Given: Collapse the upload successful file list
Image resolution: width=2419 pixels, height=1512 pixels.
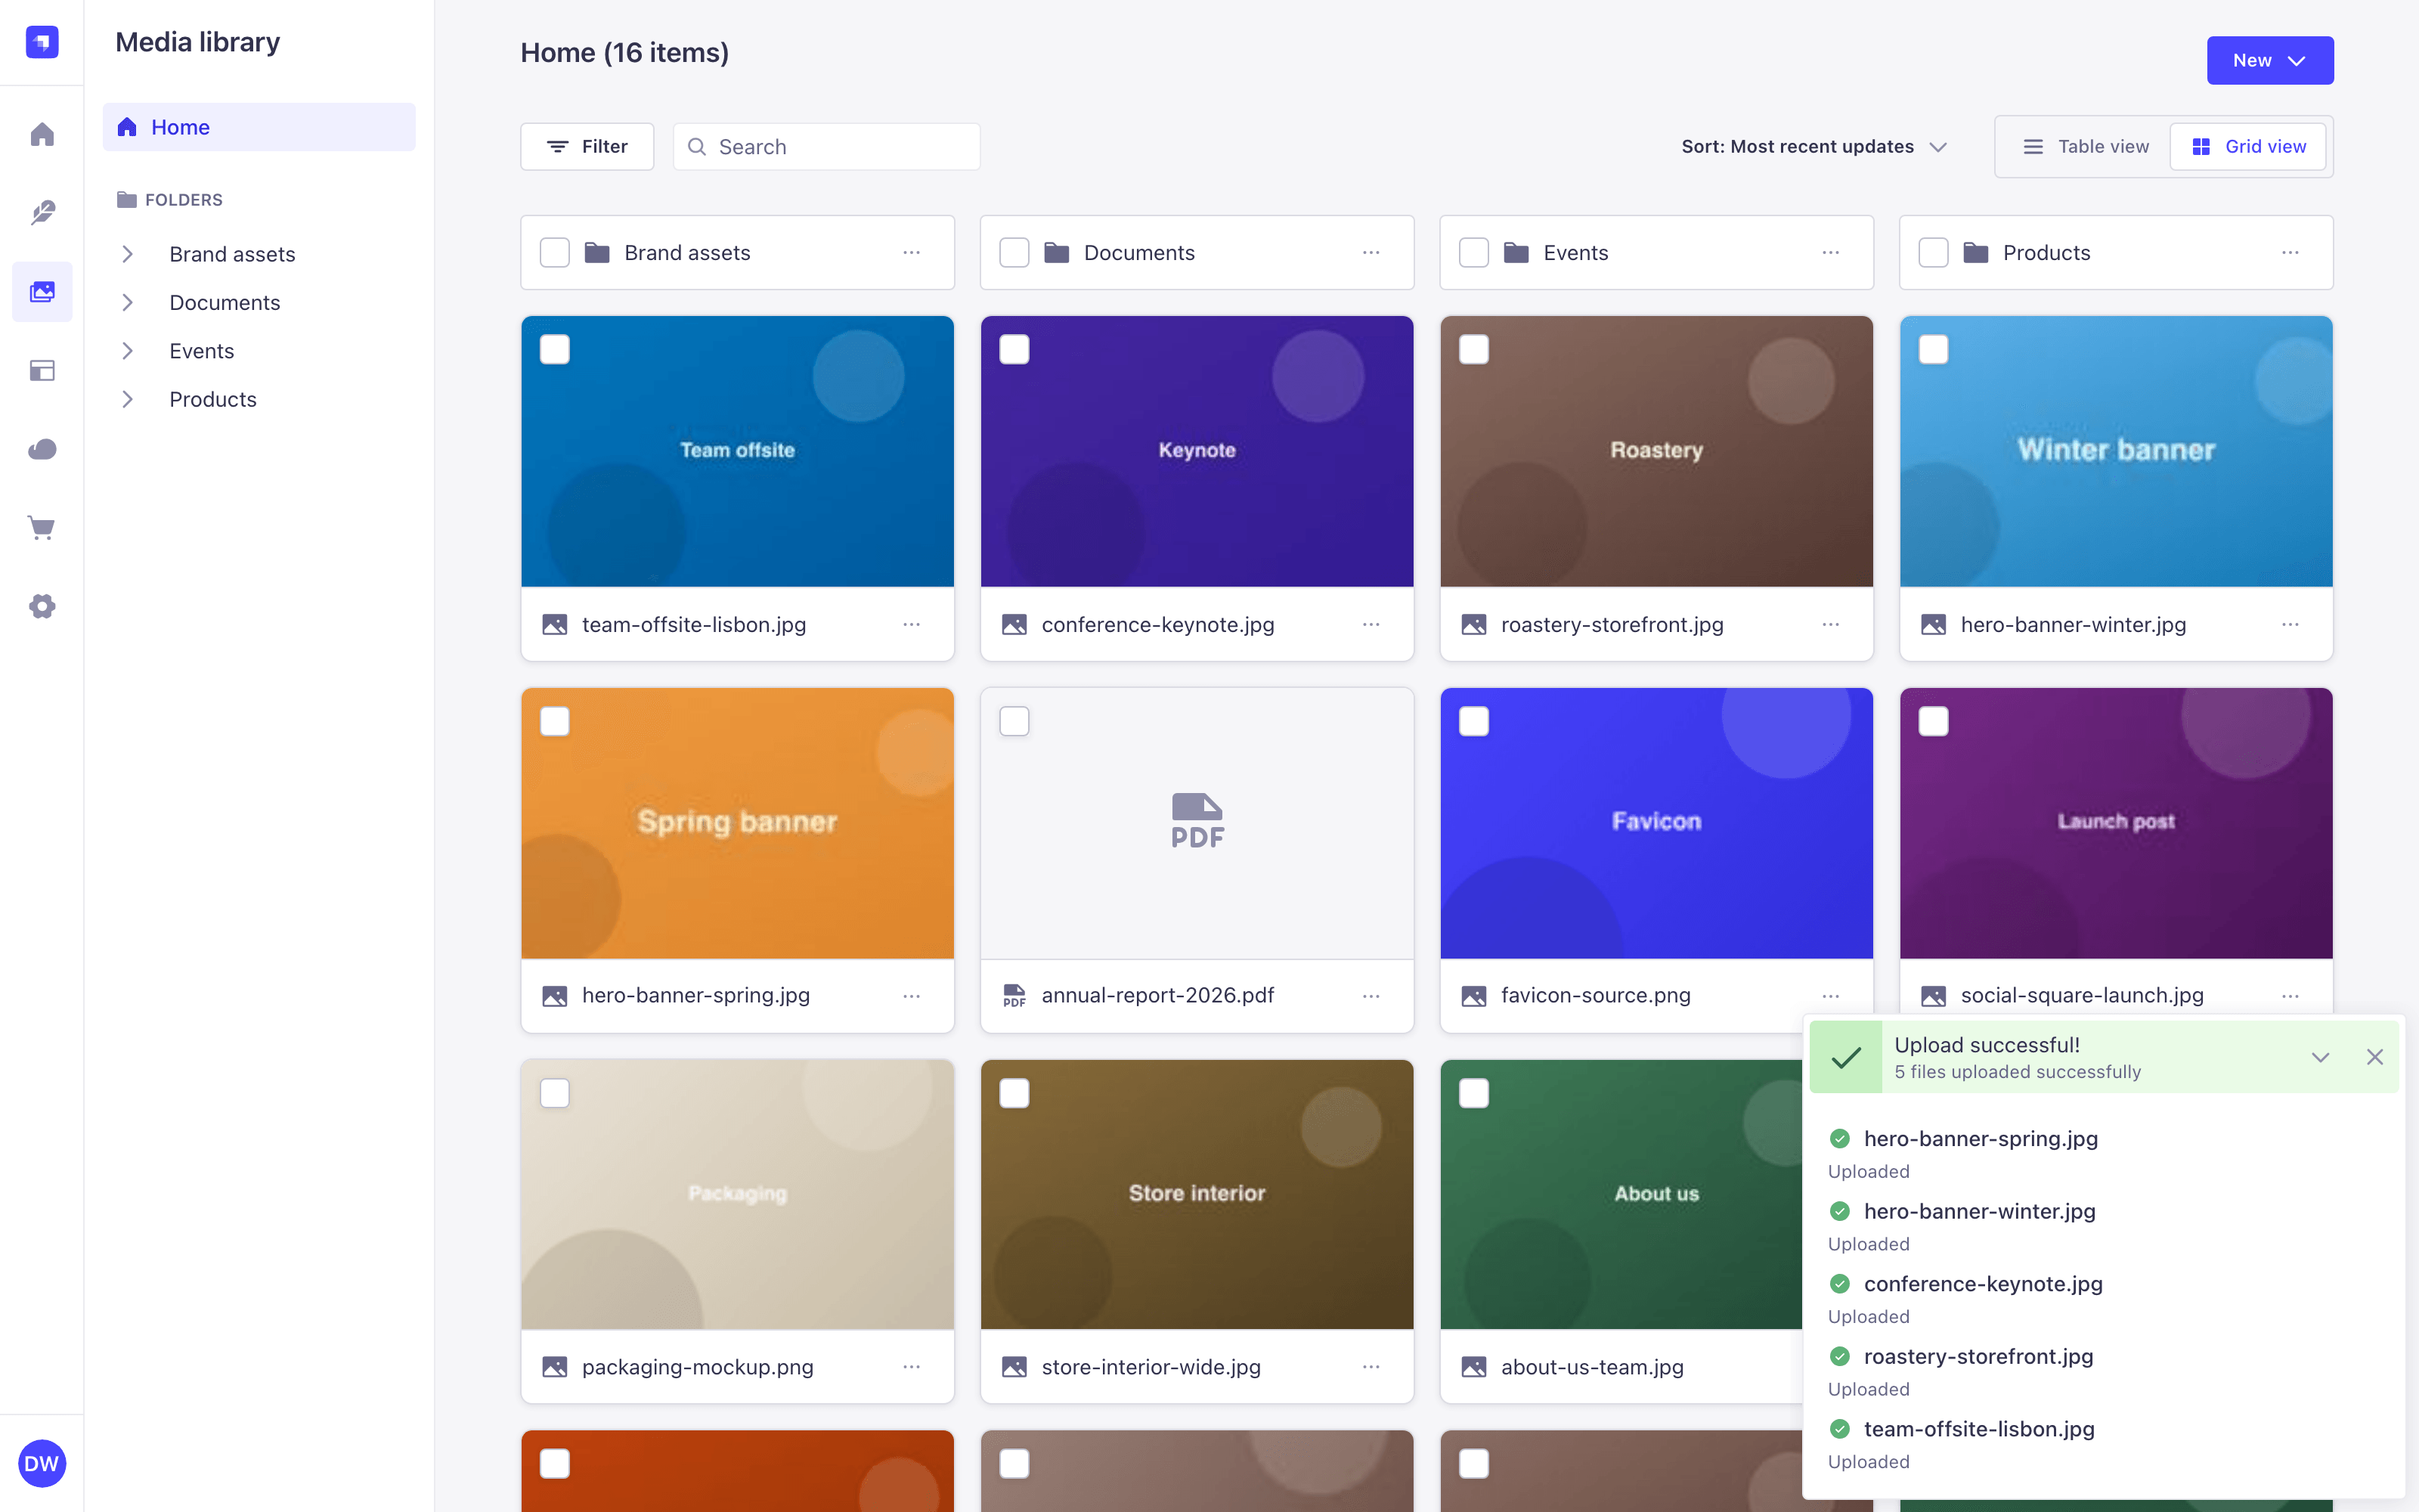Looking at the screenshot, I should pos(2320,1057).
